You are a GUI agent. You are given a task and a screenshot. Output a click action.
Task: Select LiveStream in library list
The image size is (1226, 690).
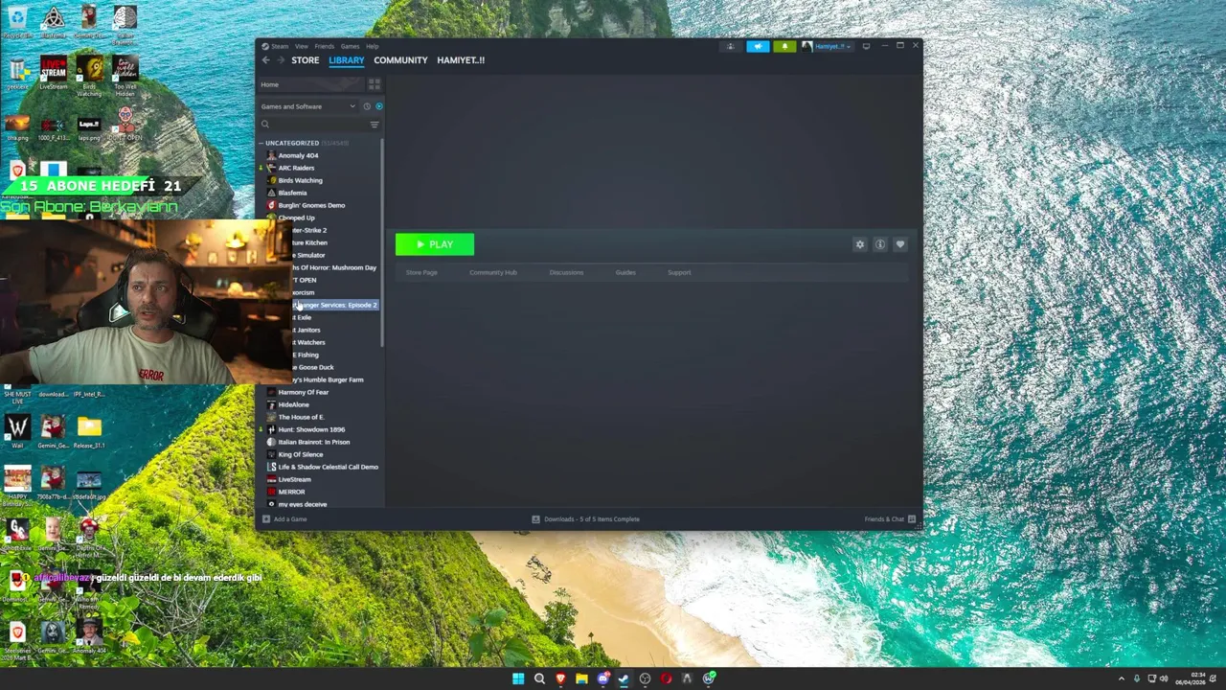tap(294, 479)
